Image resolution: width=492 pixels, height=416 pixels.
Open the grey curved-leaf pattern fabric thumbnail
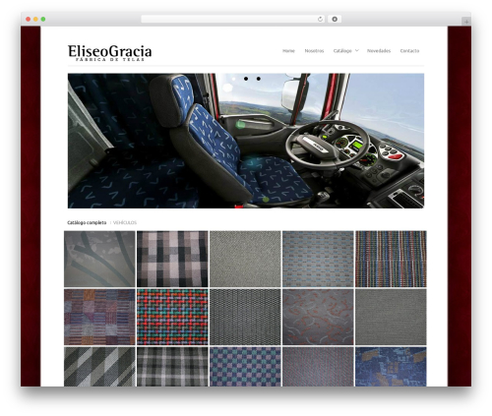click(x=99, y=259)
